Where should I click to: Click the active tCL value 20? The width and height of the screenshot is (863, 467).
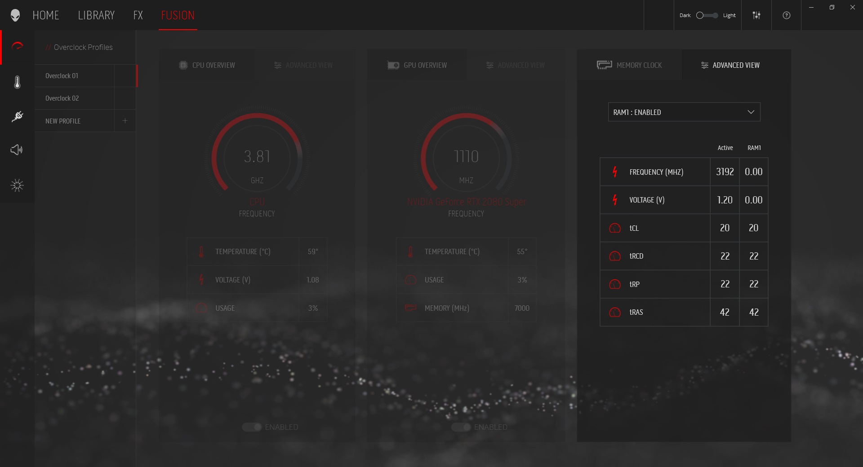point(725,228)
